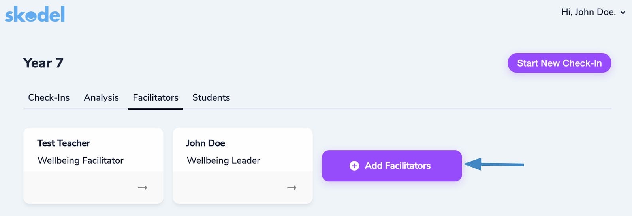Click the skodel logo
Image resolution: width=632 pixels, height=216 pixels.
[x=35, y=14]
